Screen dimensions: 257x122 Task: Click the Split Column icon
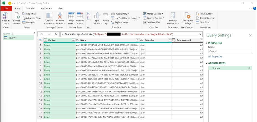tap(97, 16)
